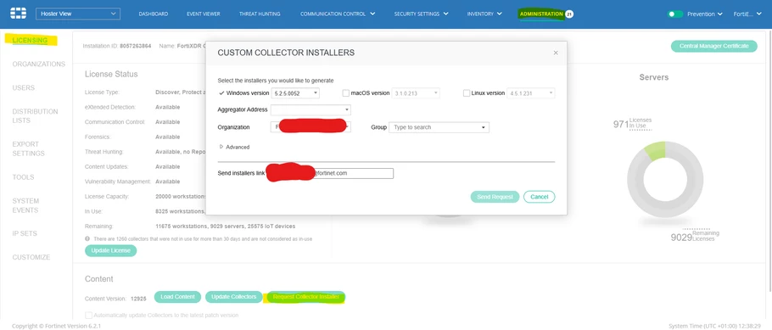Open the Hoster View dropdown
The width and height of the screenshot is (772, 330).
tap(78, 14)
